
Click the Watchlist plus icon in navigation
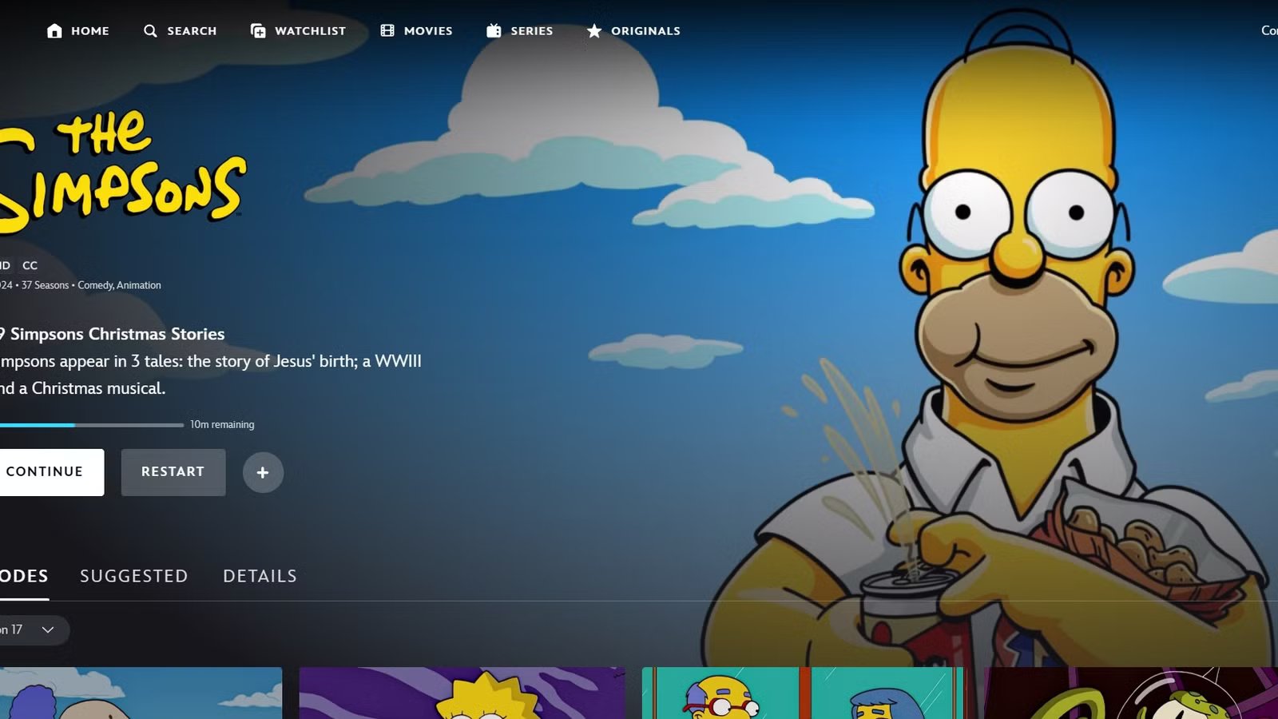click(258, 30)
